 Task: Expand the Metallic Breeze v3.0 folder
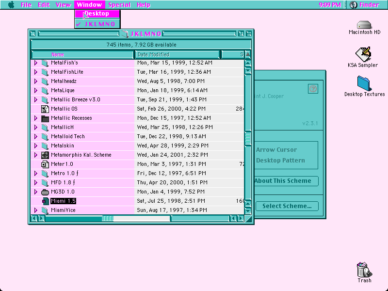coord(36,100)
